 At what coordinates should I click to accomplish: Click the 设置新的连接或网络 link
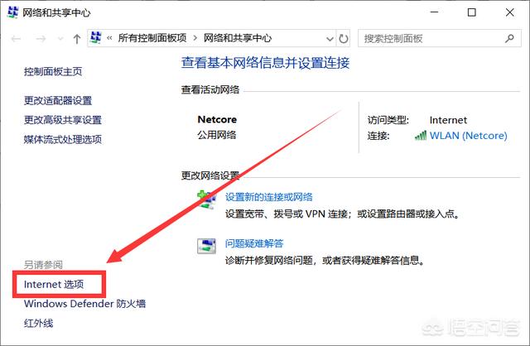[x=268, y=197]
